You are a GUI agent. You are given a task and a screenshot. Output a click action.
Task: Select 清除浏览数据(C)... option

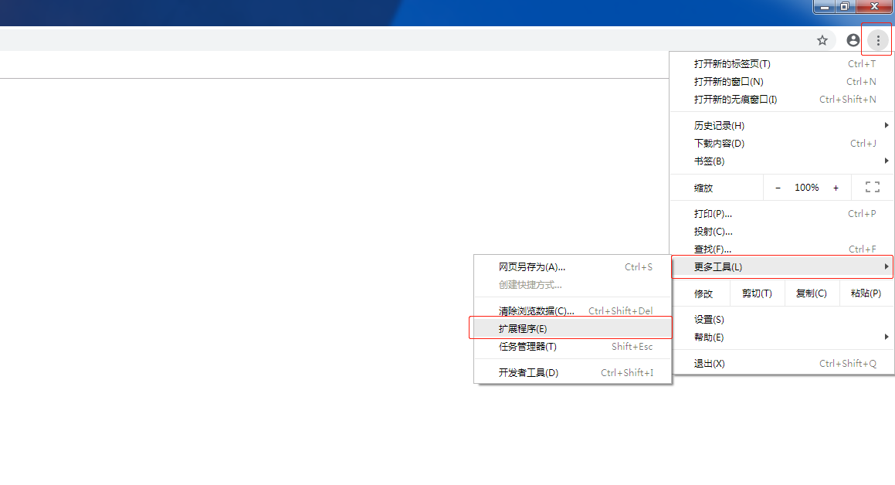[x=572, y=311]
